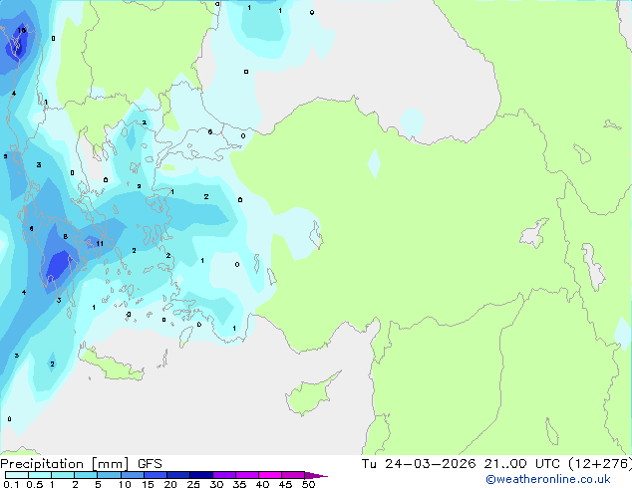Click the precipitation value '11' on map
Image resolution: width=632 pixels, height=488 pixels.
pos(100,244)
